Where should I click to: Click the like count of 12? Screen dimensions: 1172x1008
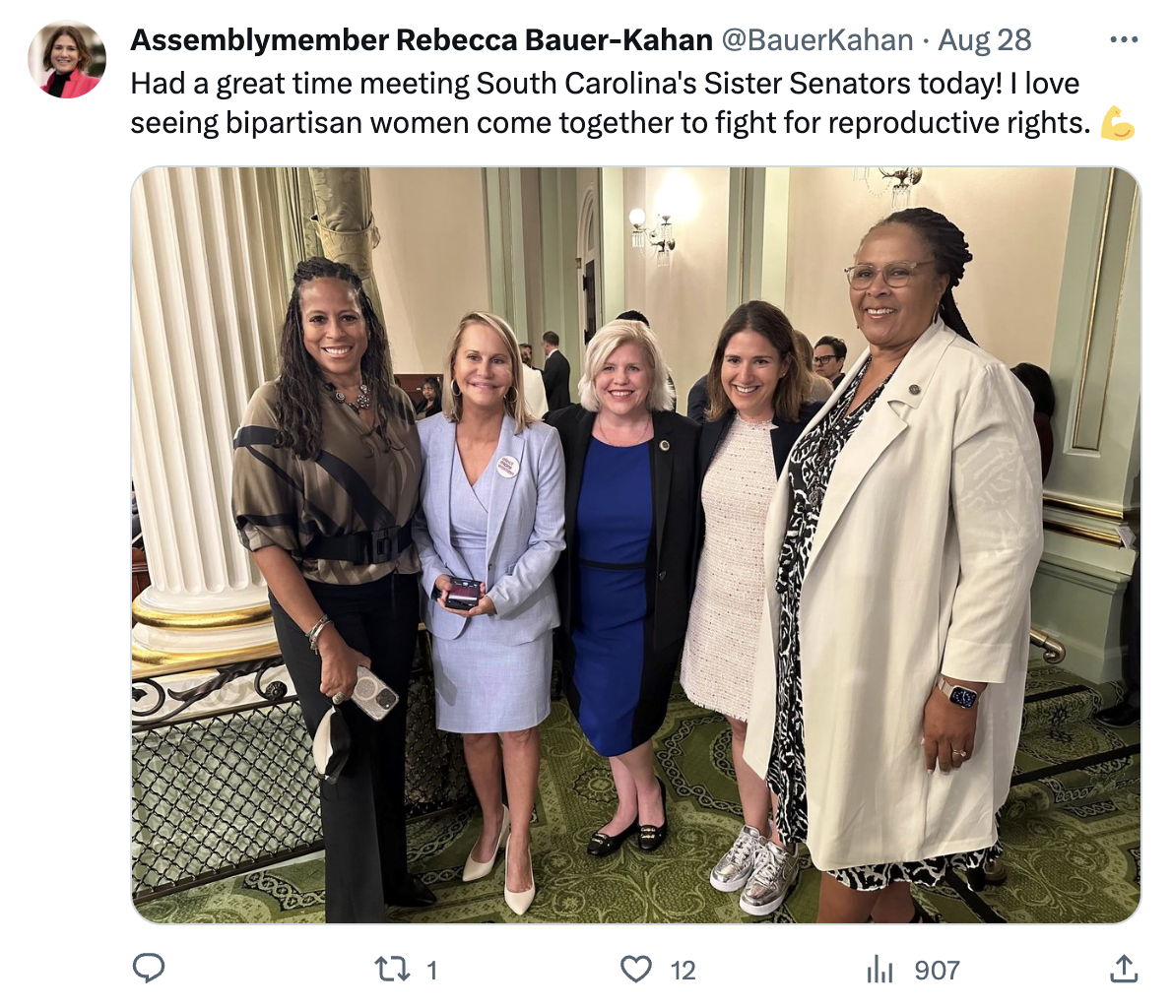click(x=684, y=970)
